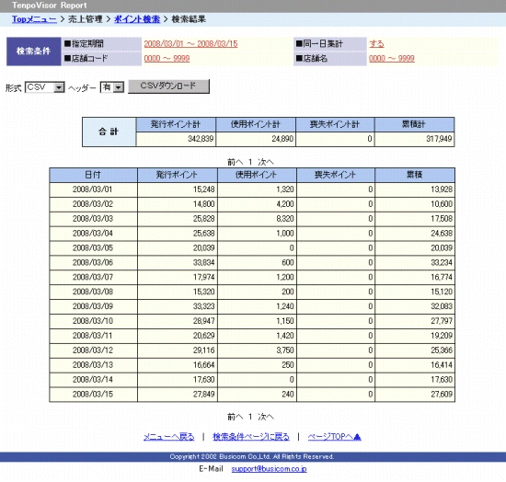Open support@busicom.co.jp email link
Screen dimensions: 506x482
pyautogui.click(x=269, y=469)
